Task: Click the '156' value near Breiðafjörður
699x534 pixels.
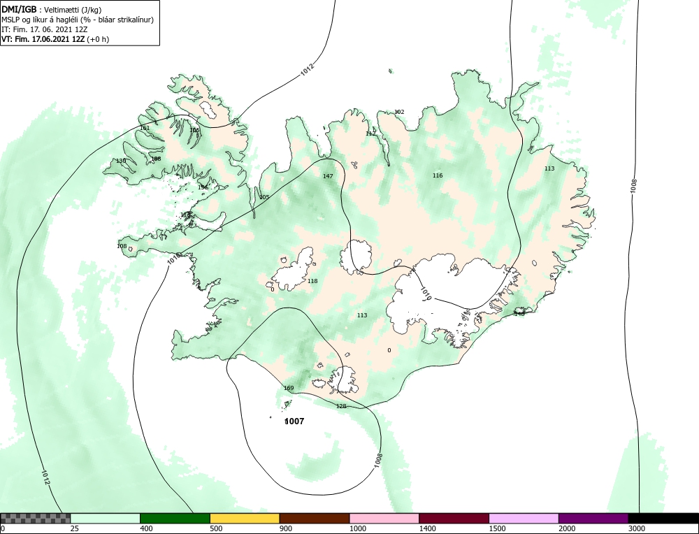Action: 203,187
